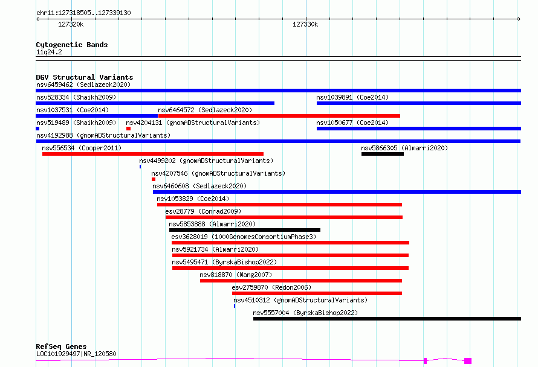Open nsv4192988 (gnomADStructuralVariants) label
This screenshot has width=538, height=367.
tap(103, 135)
